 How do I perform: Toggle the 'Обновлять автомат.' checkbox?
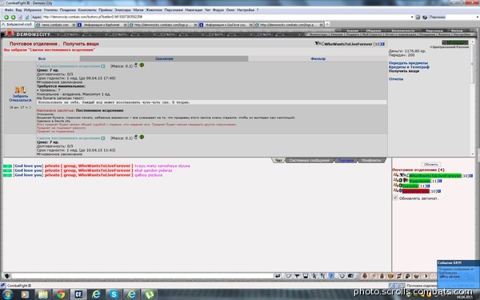click(395, 198)
